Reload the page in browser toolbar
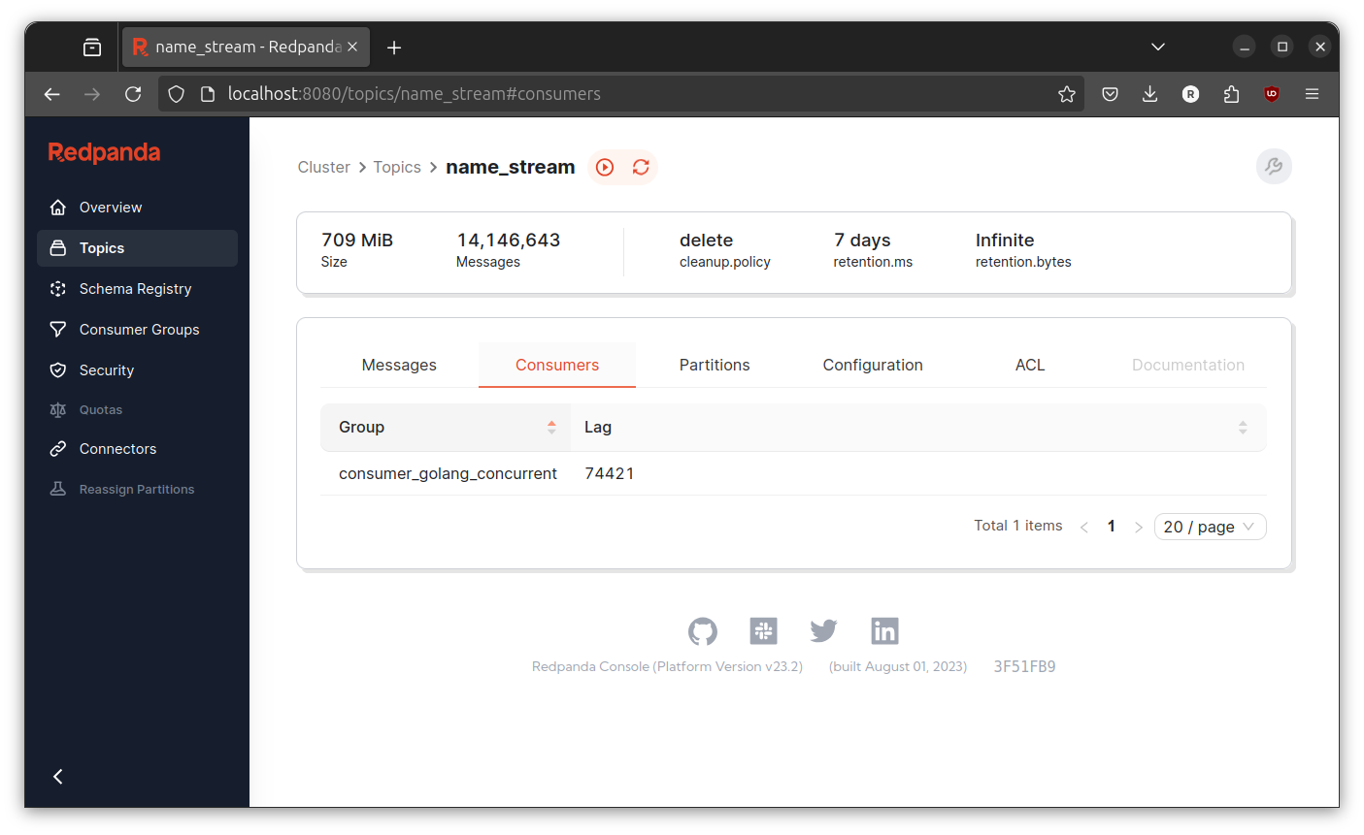 133,94
